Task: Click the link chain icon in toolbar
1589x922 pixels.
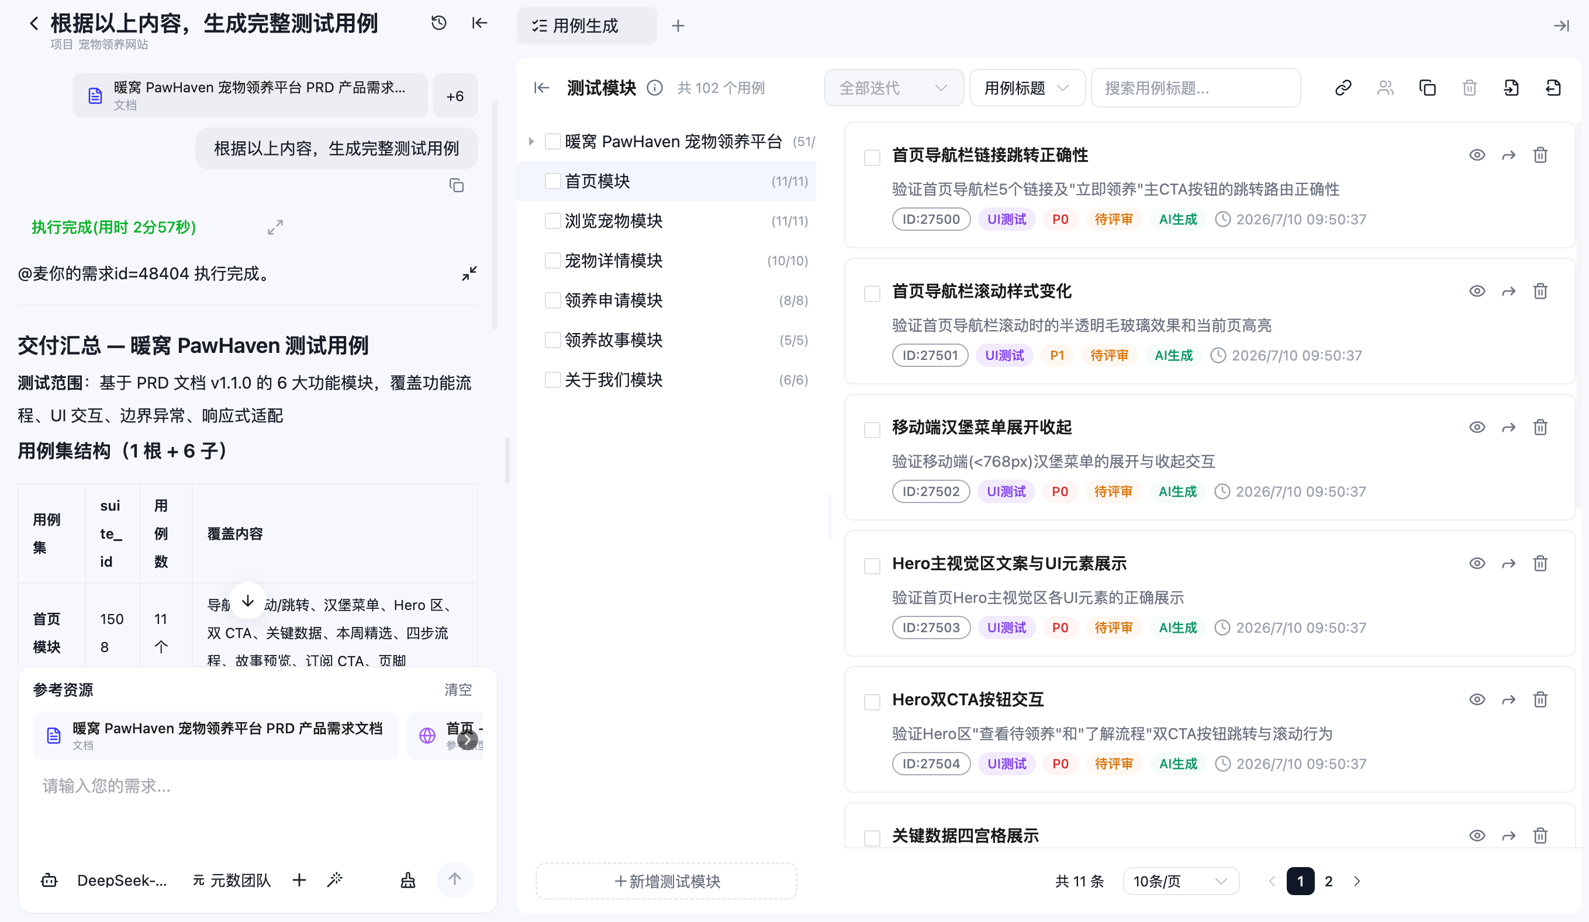Action: (1343, 88)
